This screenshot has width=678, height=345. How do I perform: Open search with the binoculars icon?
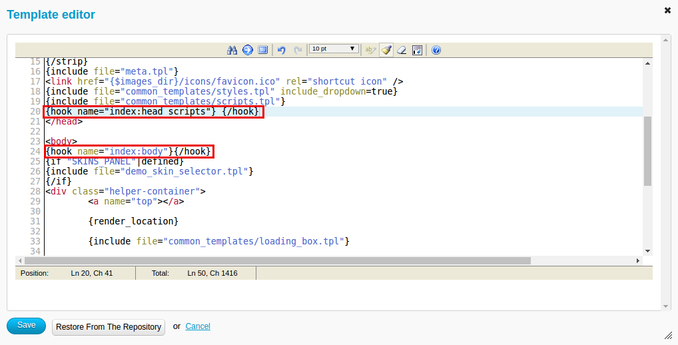click(x=232, y=50)
